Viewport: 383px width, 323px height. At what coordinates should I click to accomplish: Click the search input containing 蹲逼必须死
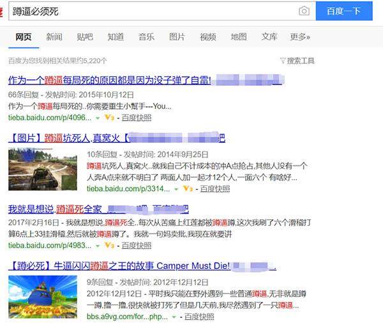coord(150,11)
